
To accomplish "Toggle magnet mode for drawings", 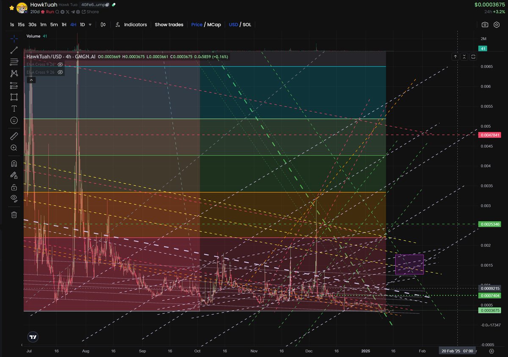I will 14,163.
